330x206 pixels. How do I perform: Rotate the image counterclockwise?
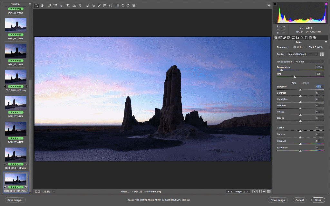point(122,5)
